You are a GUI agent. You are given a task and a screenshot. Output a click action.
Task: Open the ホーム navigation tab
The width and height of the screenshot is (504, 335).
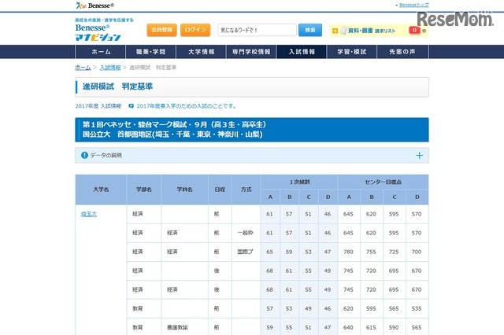tap(101, 52)
